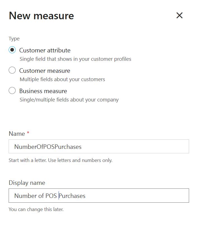Click the 'Display name' field label
The height and width of the screenshot is (235, 198).
pyautogui.click(x=27, y=183)
